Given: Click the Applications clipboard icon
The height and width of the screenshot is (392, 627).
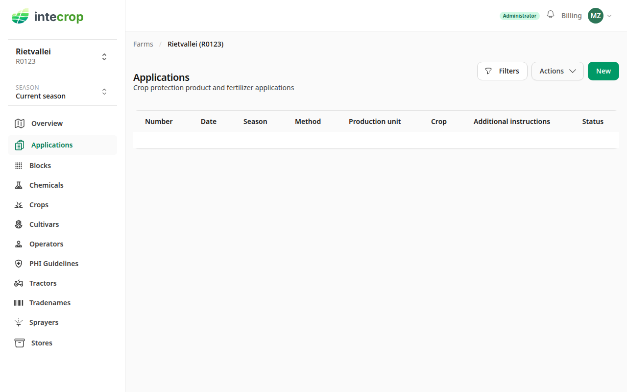Looking at the screenshot, I should pyautogui.click(x=20, y=145).
